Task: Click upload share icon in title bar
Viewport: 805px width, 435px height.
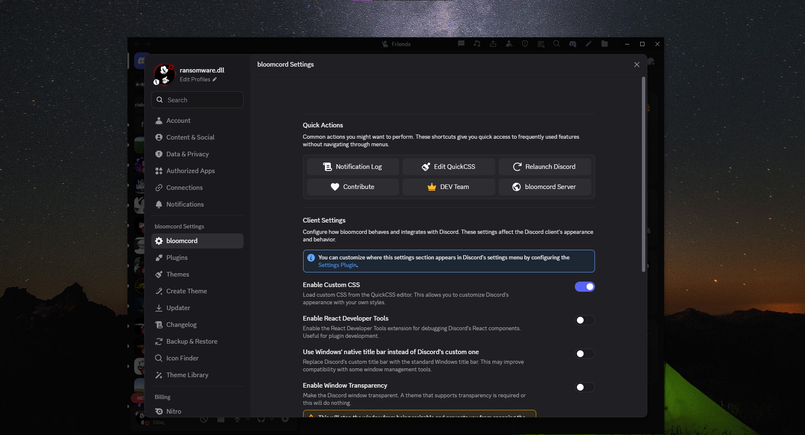Action: pos(493,44)
